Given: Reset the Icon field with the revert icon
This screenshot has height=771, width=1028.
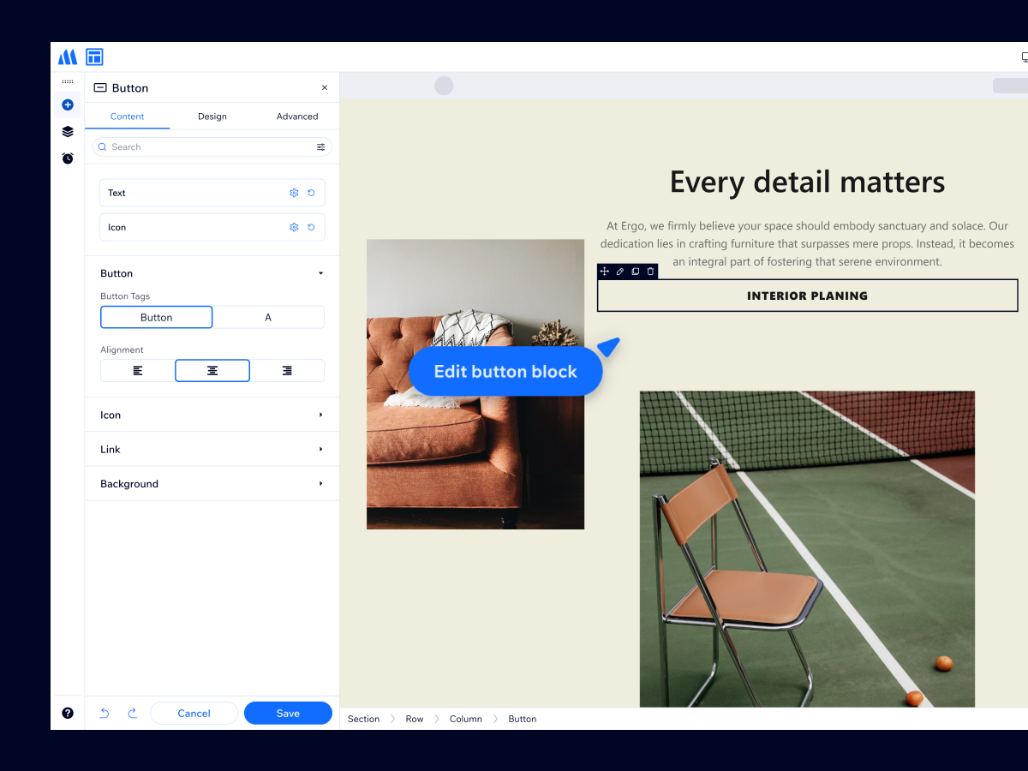Looking at the screenshot, I should [x=311, y=227].
